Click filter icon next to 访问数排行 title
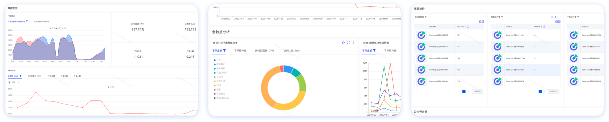609x122 pixels. (x=426, y=17)
